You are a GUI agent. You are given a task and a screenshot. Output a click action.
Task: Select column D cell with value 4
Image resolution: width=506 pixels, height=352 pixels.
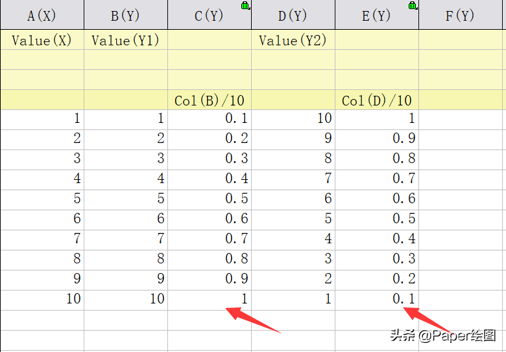coord(293,240)
